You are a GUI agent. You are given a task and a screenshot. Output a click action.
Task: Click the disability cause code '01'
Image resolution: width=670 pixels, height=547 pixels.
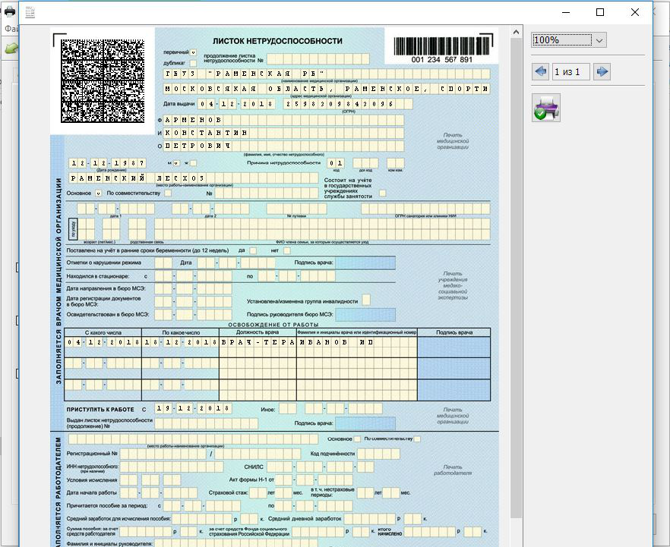coord(336,163)
